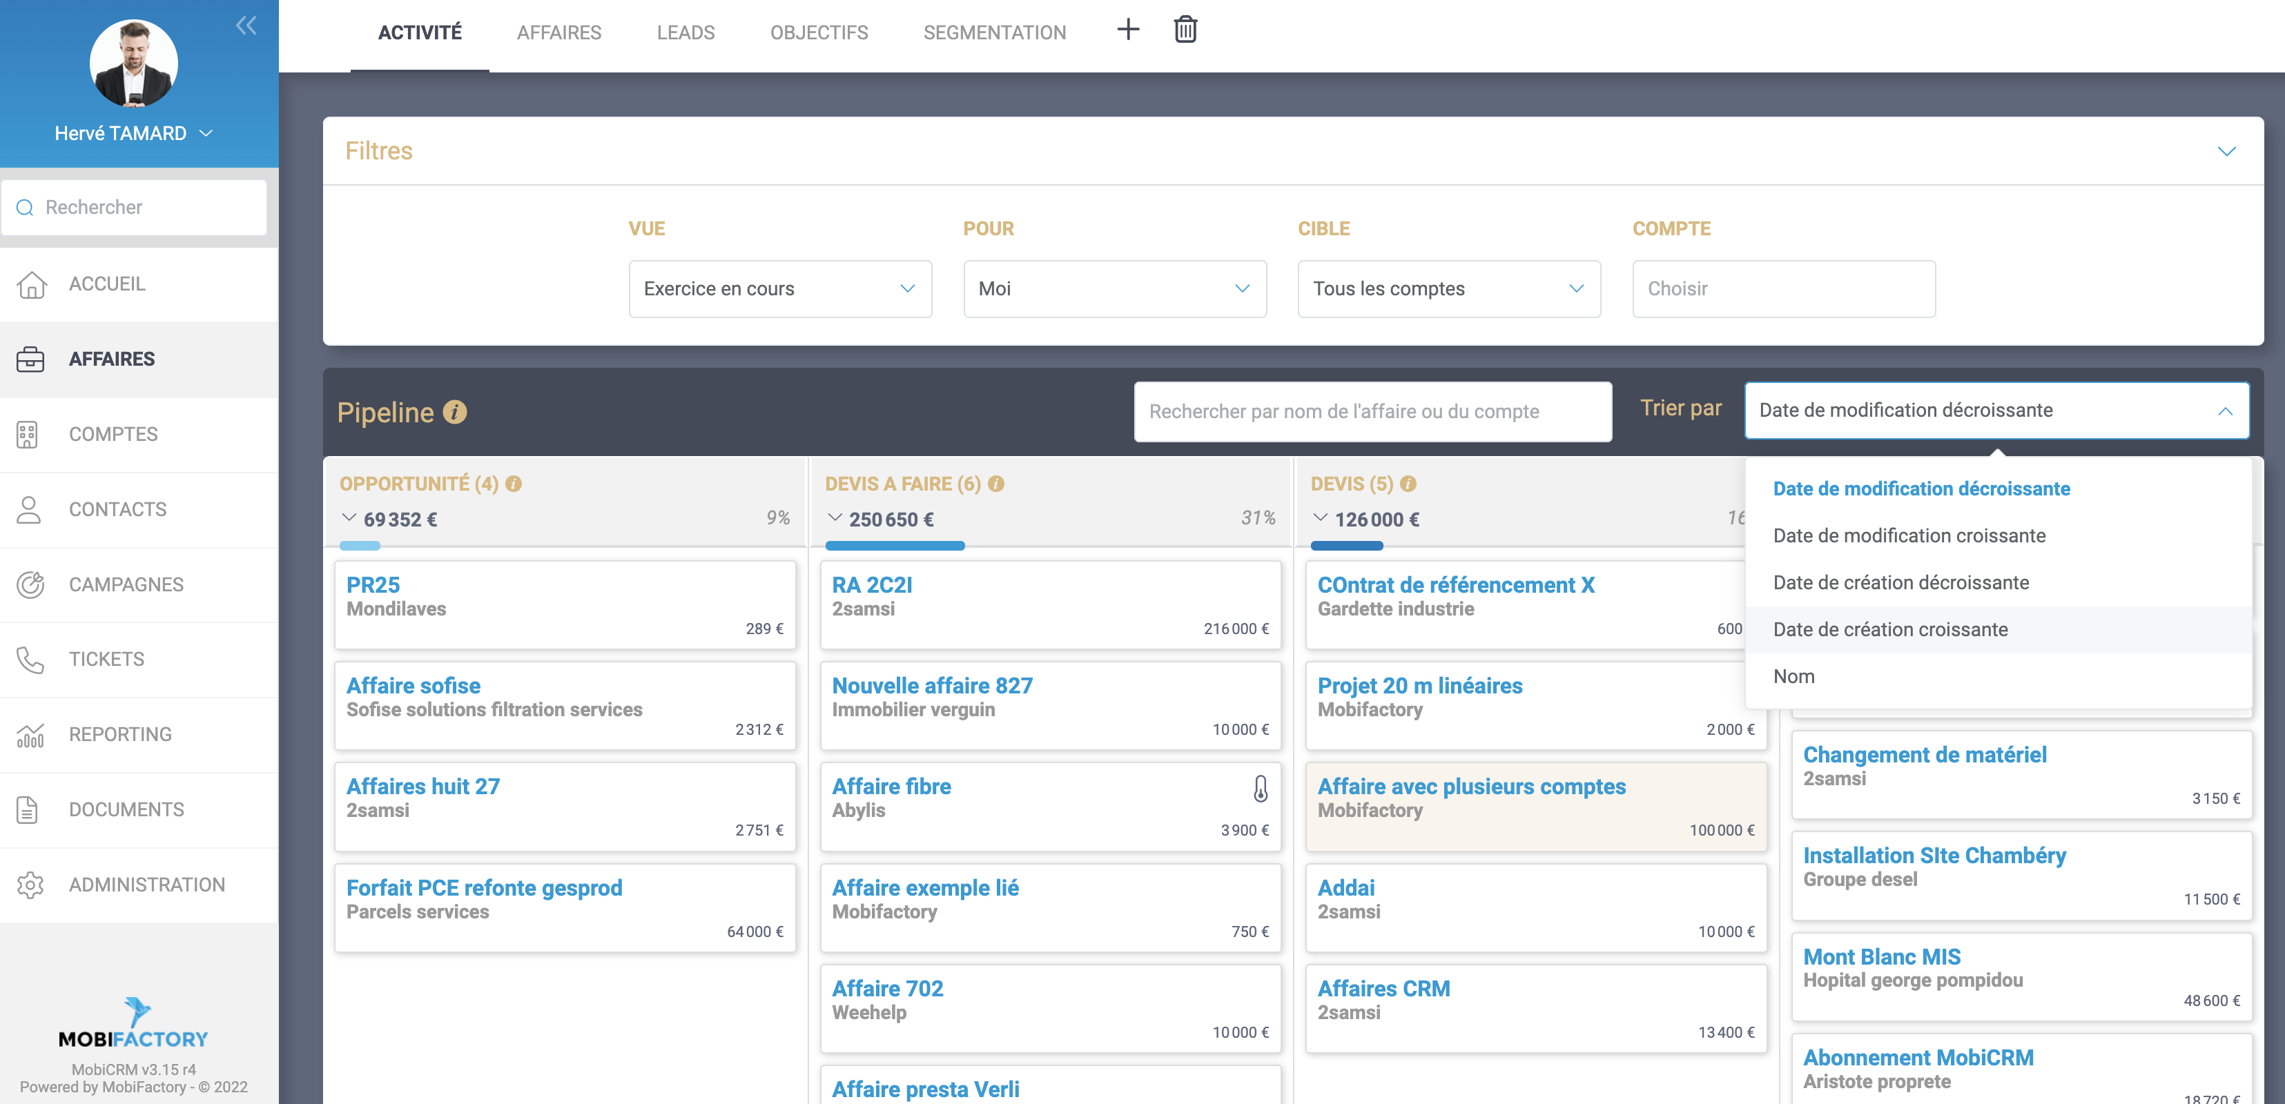Viewport: 2285px width, 1104px height.
Task: Open the Vue 'Exercice en cours' dropdown
Action: pyautogui.click(x=779, y=289)
